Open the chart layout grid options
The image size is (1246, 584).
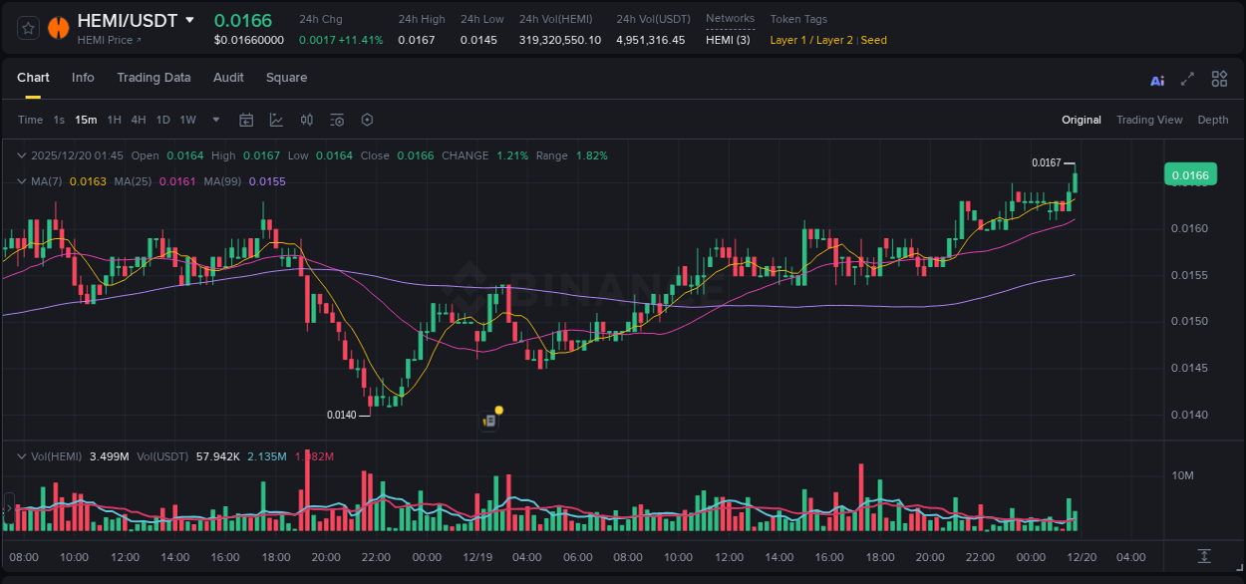1219,79
